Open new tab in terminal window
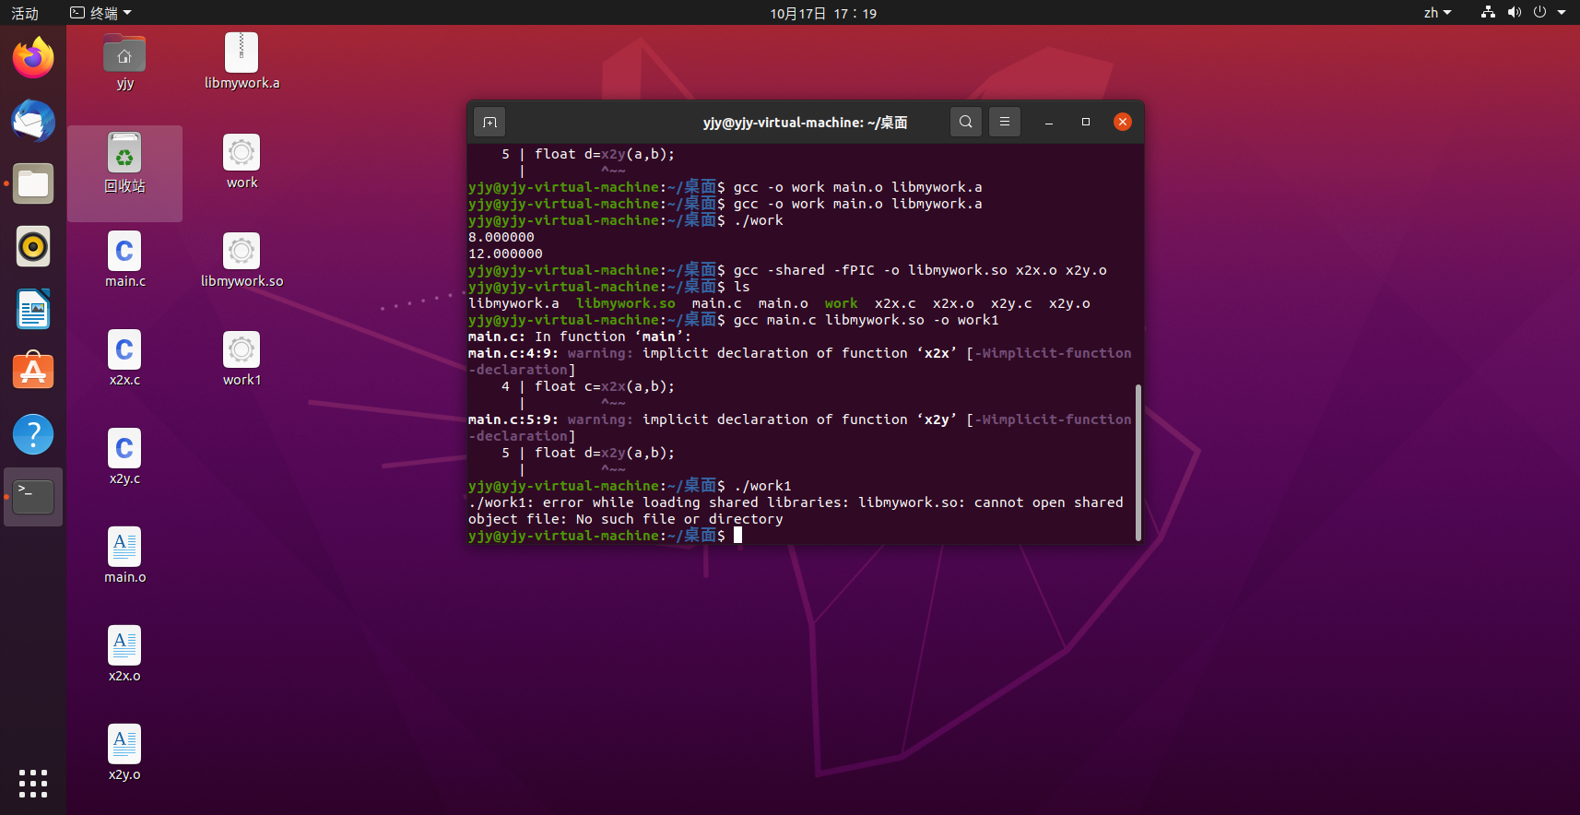The image size is (1580, 815). [x=489, y=122]
